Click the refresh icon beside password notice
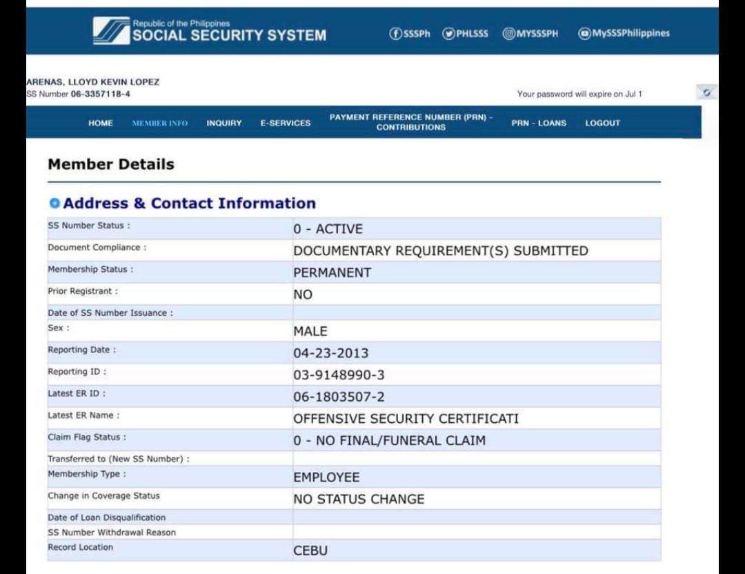Screen dimensions: 745x574 click(706, 92)
